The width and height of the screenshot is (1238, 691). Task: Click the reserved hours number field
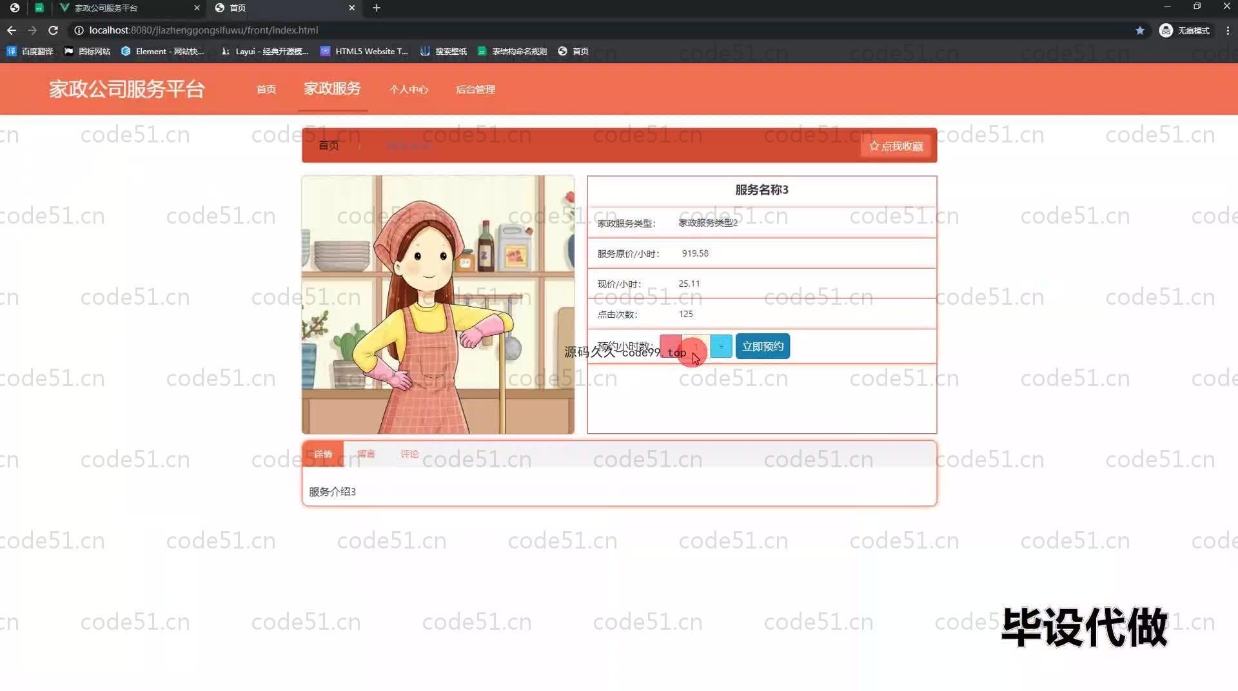[x=696, y=346]
